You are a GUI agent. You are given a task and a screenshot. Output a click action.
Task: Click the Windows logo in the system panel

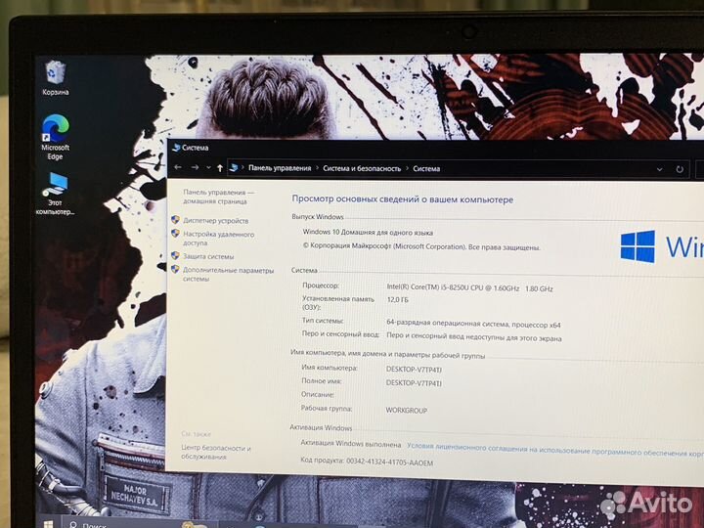pyautogui.click(x=638, y=246)
